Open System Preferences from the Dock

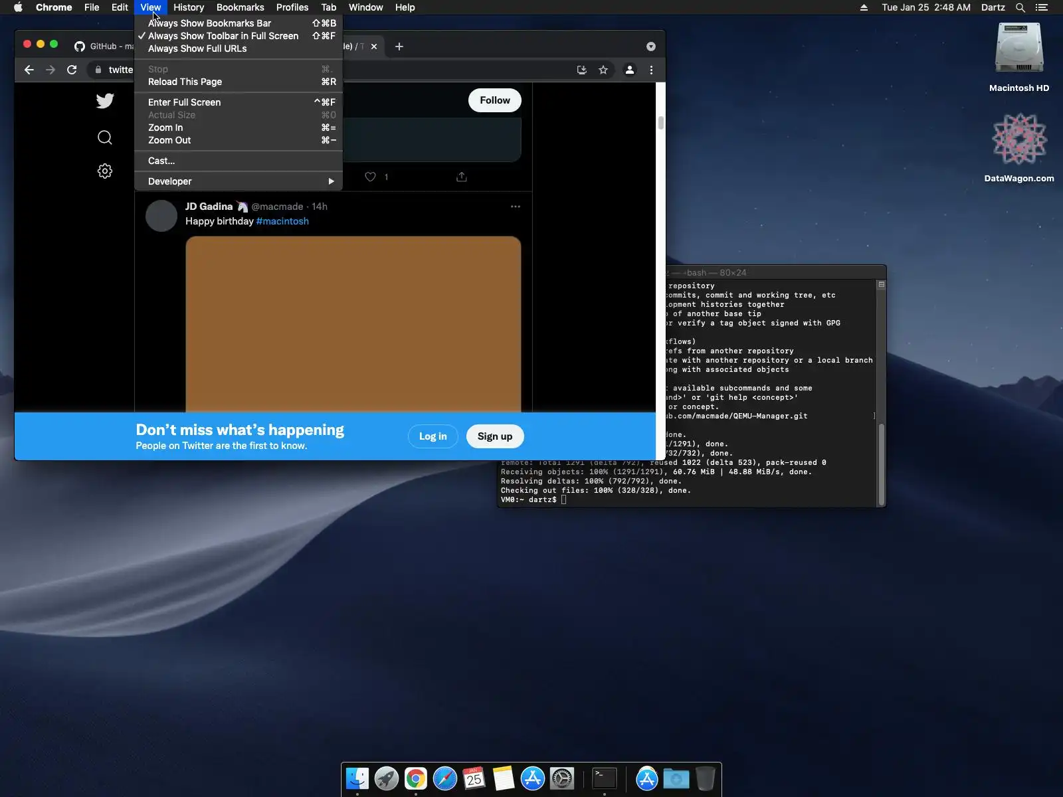562,778
